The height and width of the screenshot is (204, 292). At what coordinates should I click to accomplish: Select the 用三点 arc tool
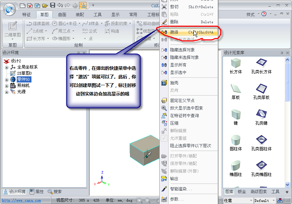(x=62, y=31)
